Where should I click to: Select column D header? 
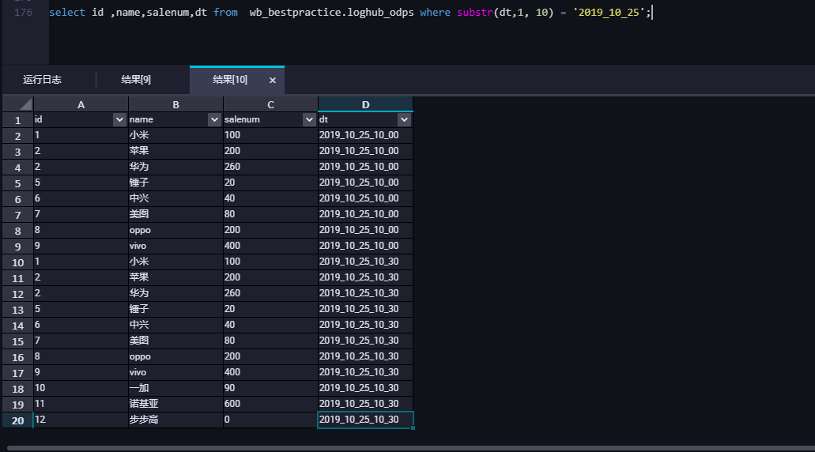pyautogui.click(x=365, y=104)
